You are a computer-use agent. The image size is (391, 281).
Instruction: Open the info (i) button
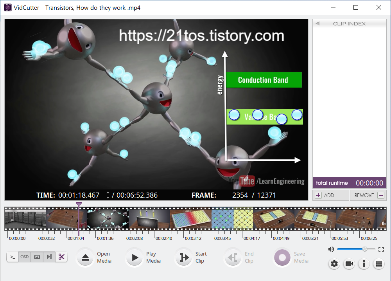[x=364, y=264]
